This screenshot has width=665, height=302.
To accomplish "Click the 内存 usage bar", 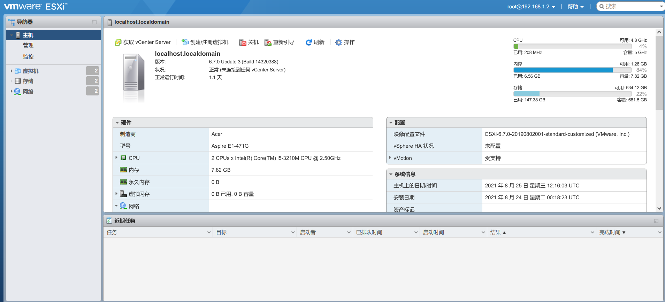I will [572, 70].
